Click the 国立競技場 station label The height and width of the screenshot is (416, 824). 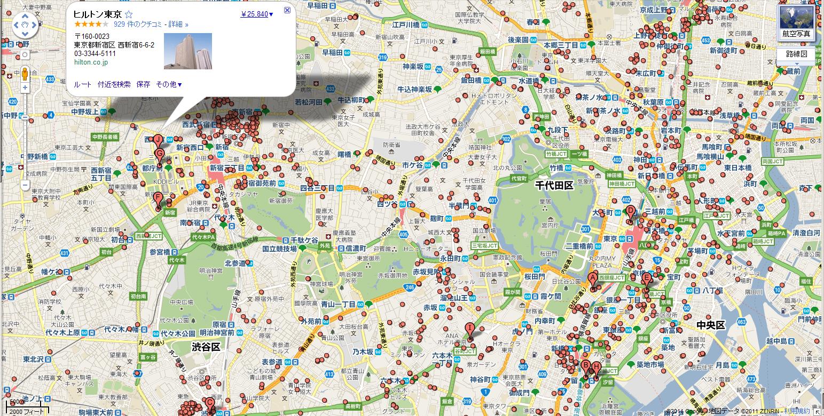pos(279,249)
